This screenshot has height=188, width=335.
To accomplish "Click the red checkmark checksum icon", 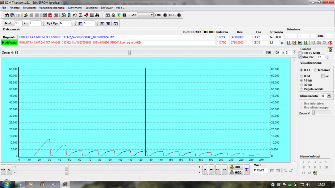I will pyautogui.click(x=45, y=15).
